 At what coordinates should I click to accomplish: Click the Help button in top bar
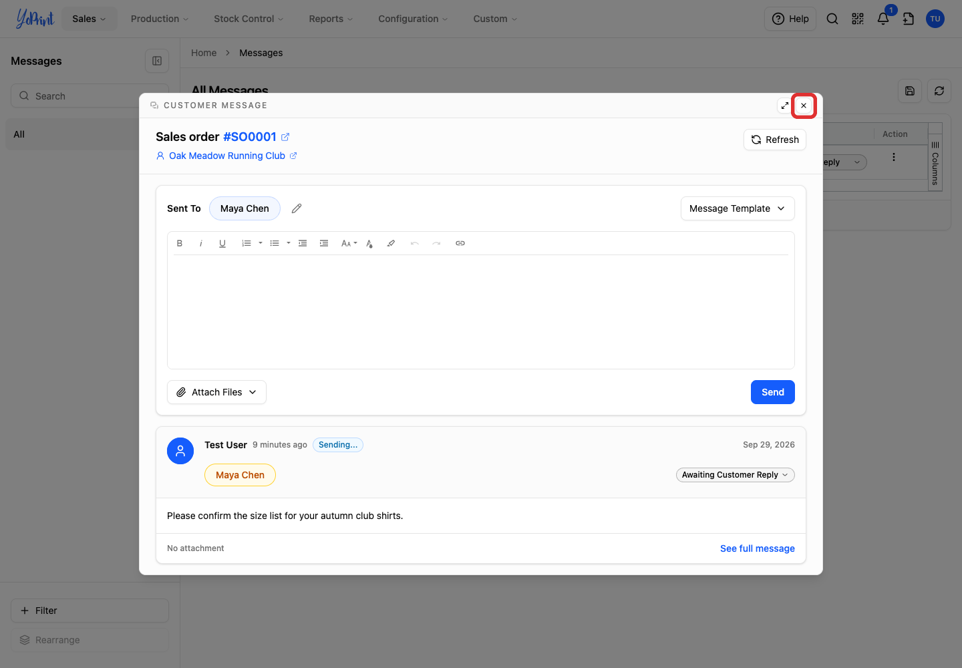pos(790,19)
